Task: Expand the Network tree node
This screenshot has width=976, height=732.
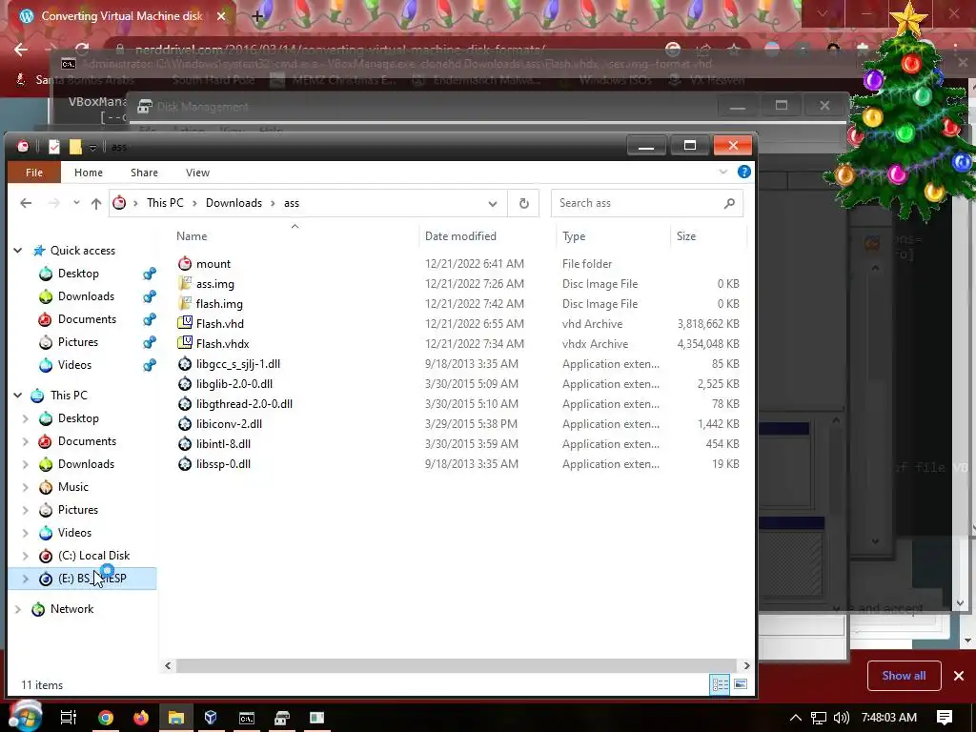Action: pyautogui.click(x=18, y=609)
